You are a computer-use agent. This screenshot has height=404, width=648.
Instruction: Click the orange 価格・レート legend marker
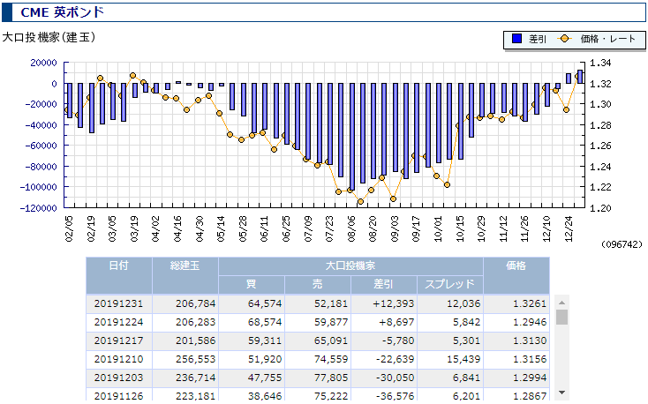tap(564, 39)
